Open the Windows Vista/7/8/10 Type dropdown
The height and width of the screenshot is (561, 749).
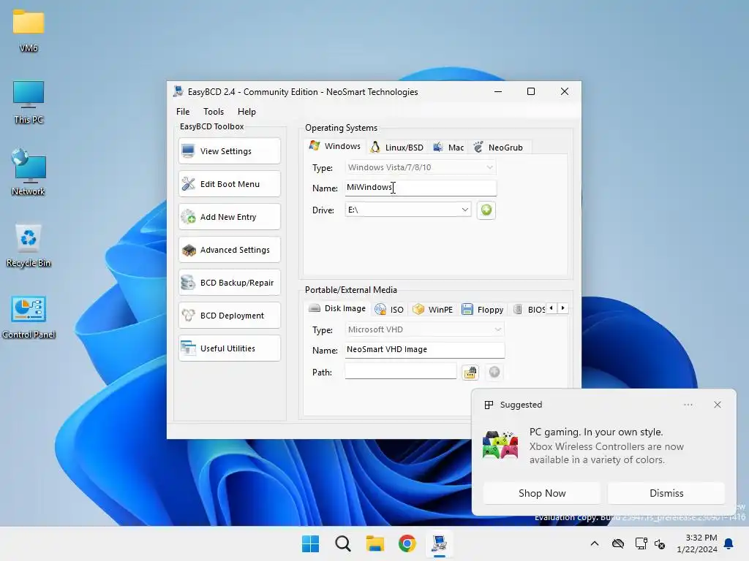[421, 167]
